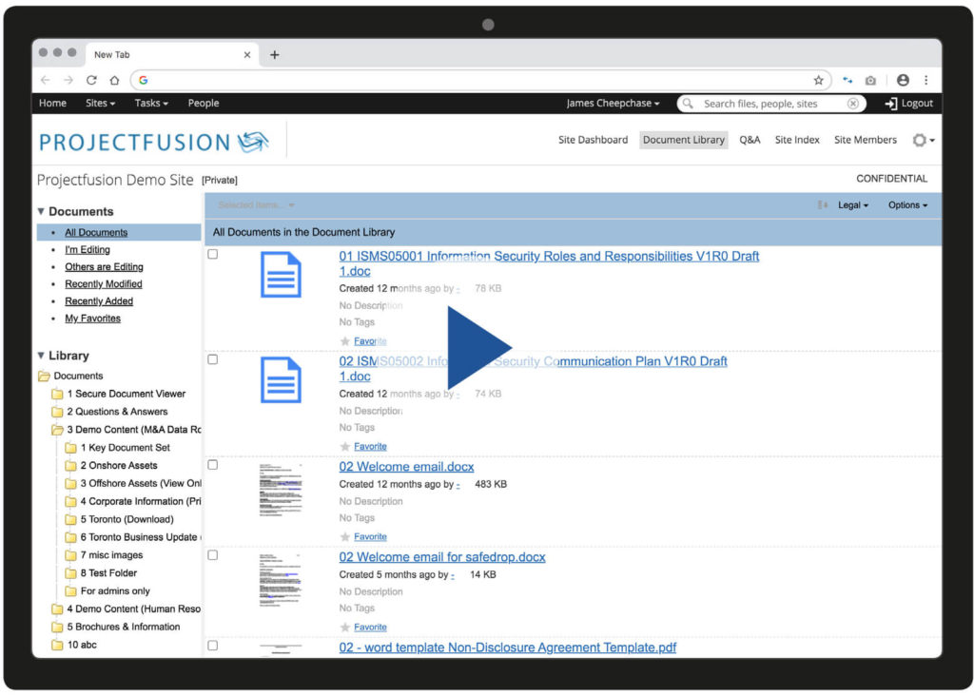Click the Logout button
The width and height of the screenshot is (974, 696).
(x=908, y=103)
